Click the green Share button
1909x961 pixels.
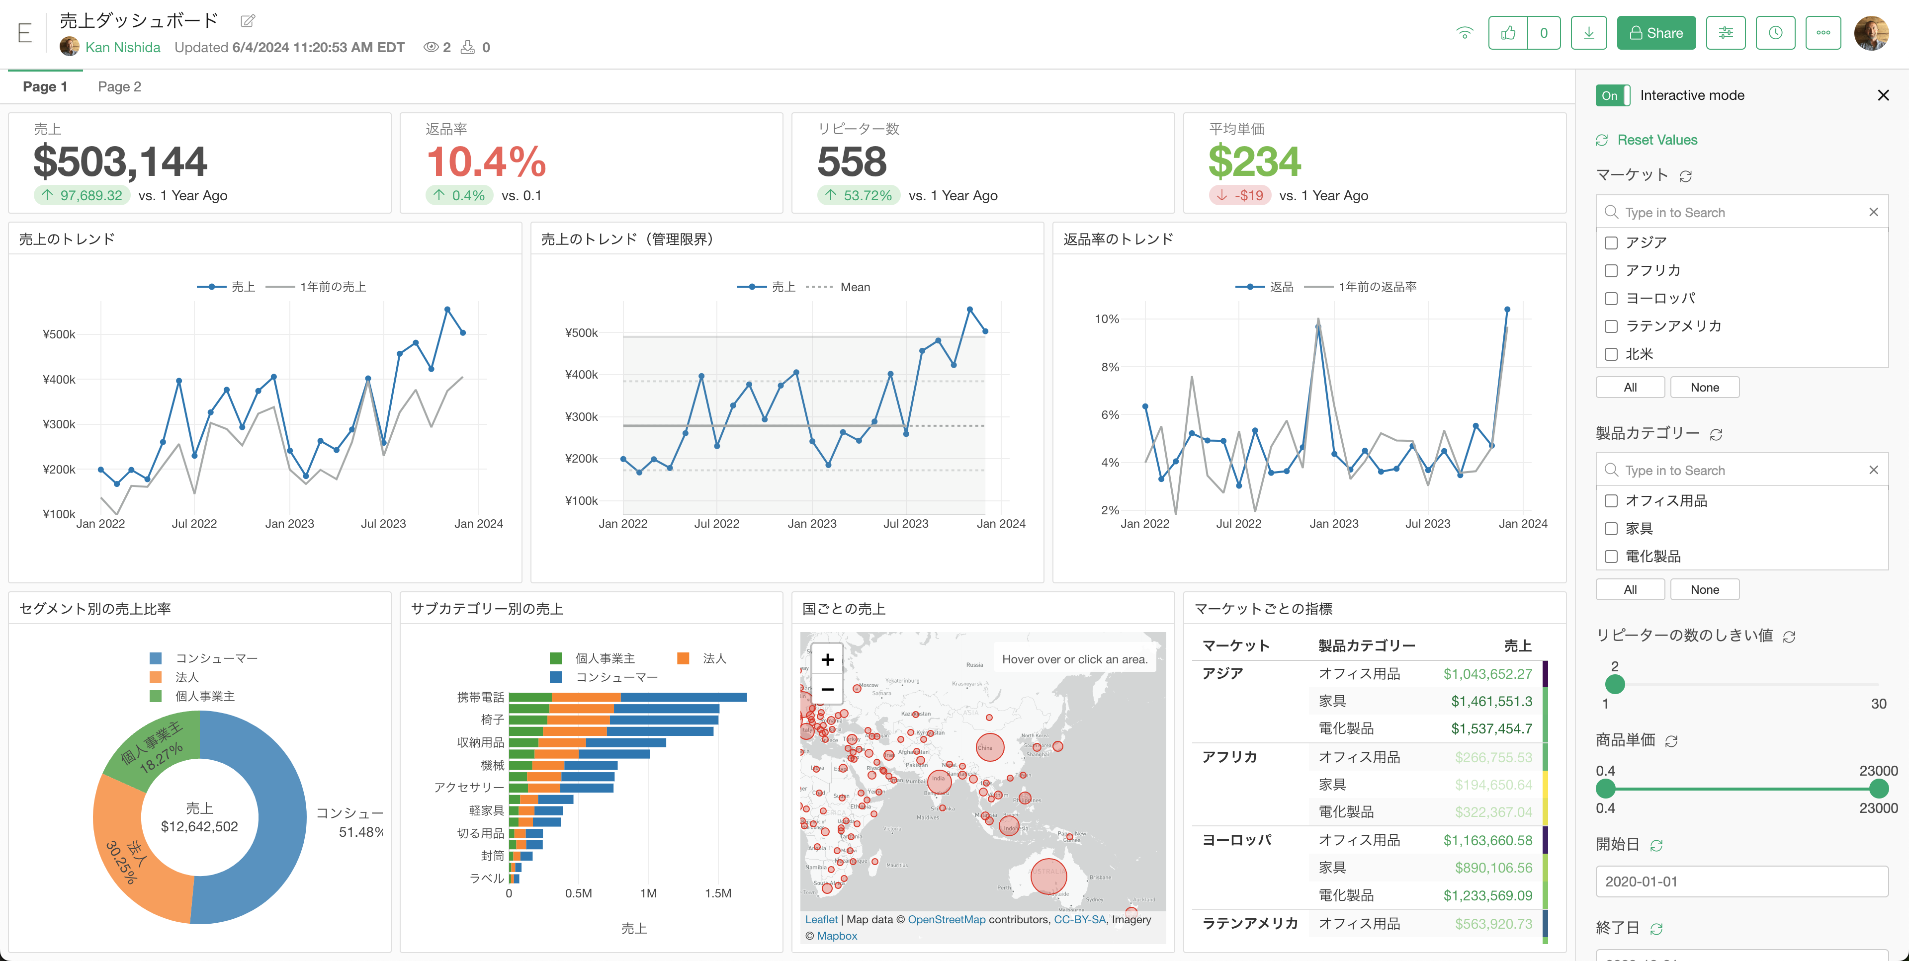click(x=1655, y=33)
